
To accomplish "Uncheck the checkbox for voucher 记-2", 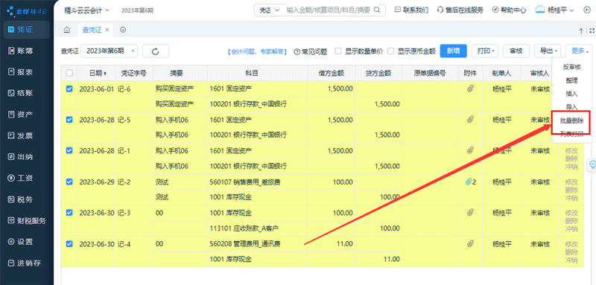I will [69, 182].
